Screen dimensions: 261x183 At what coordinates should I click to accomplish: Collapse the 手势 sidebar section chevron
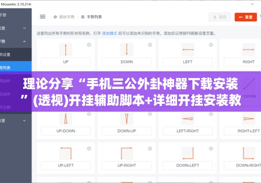(24, 41)
